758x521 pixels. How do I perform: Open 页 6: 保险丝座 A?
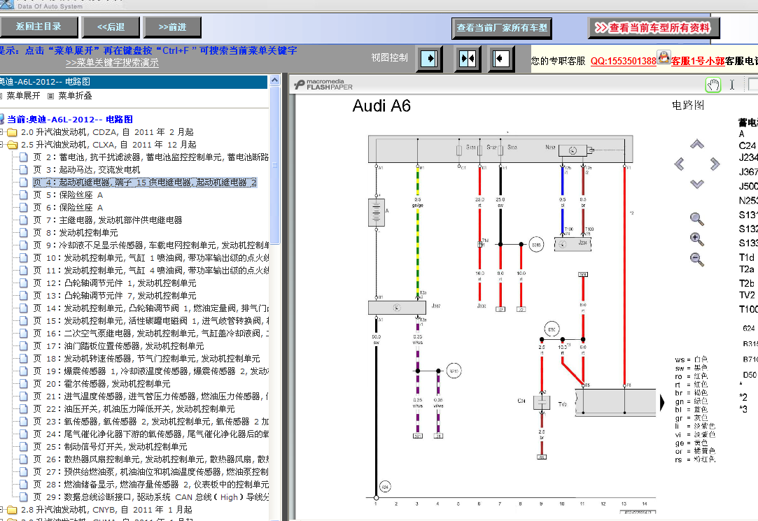coord(68,207)
